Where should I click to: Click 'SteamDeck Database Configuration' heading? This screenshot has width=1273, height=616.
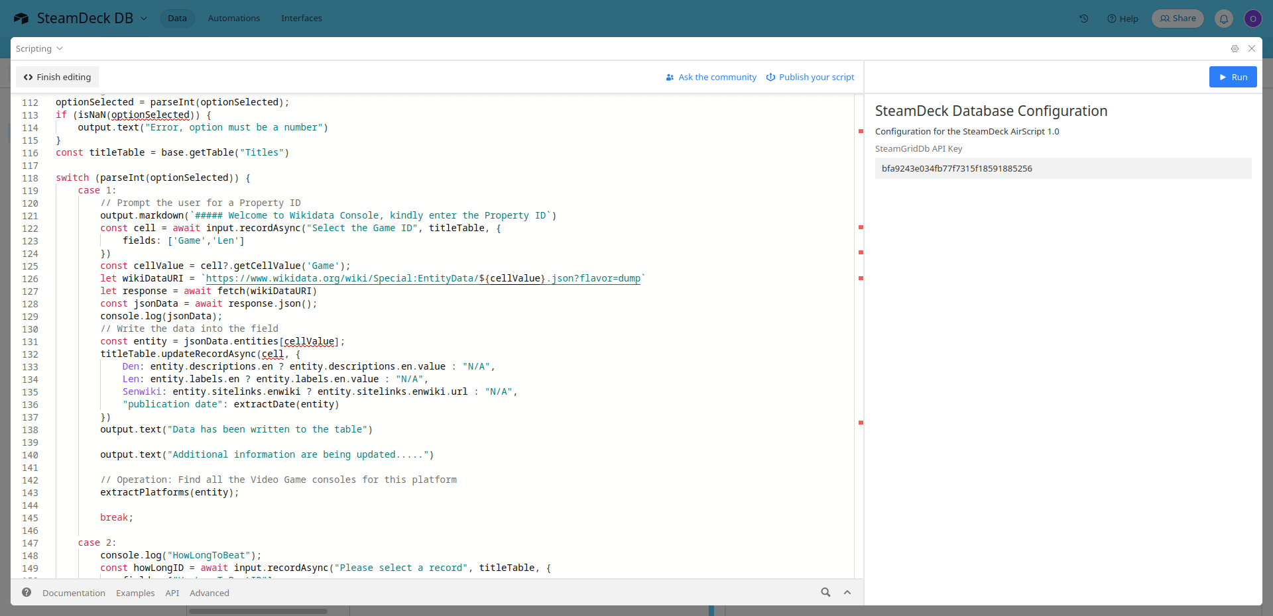991,111
